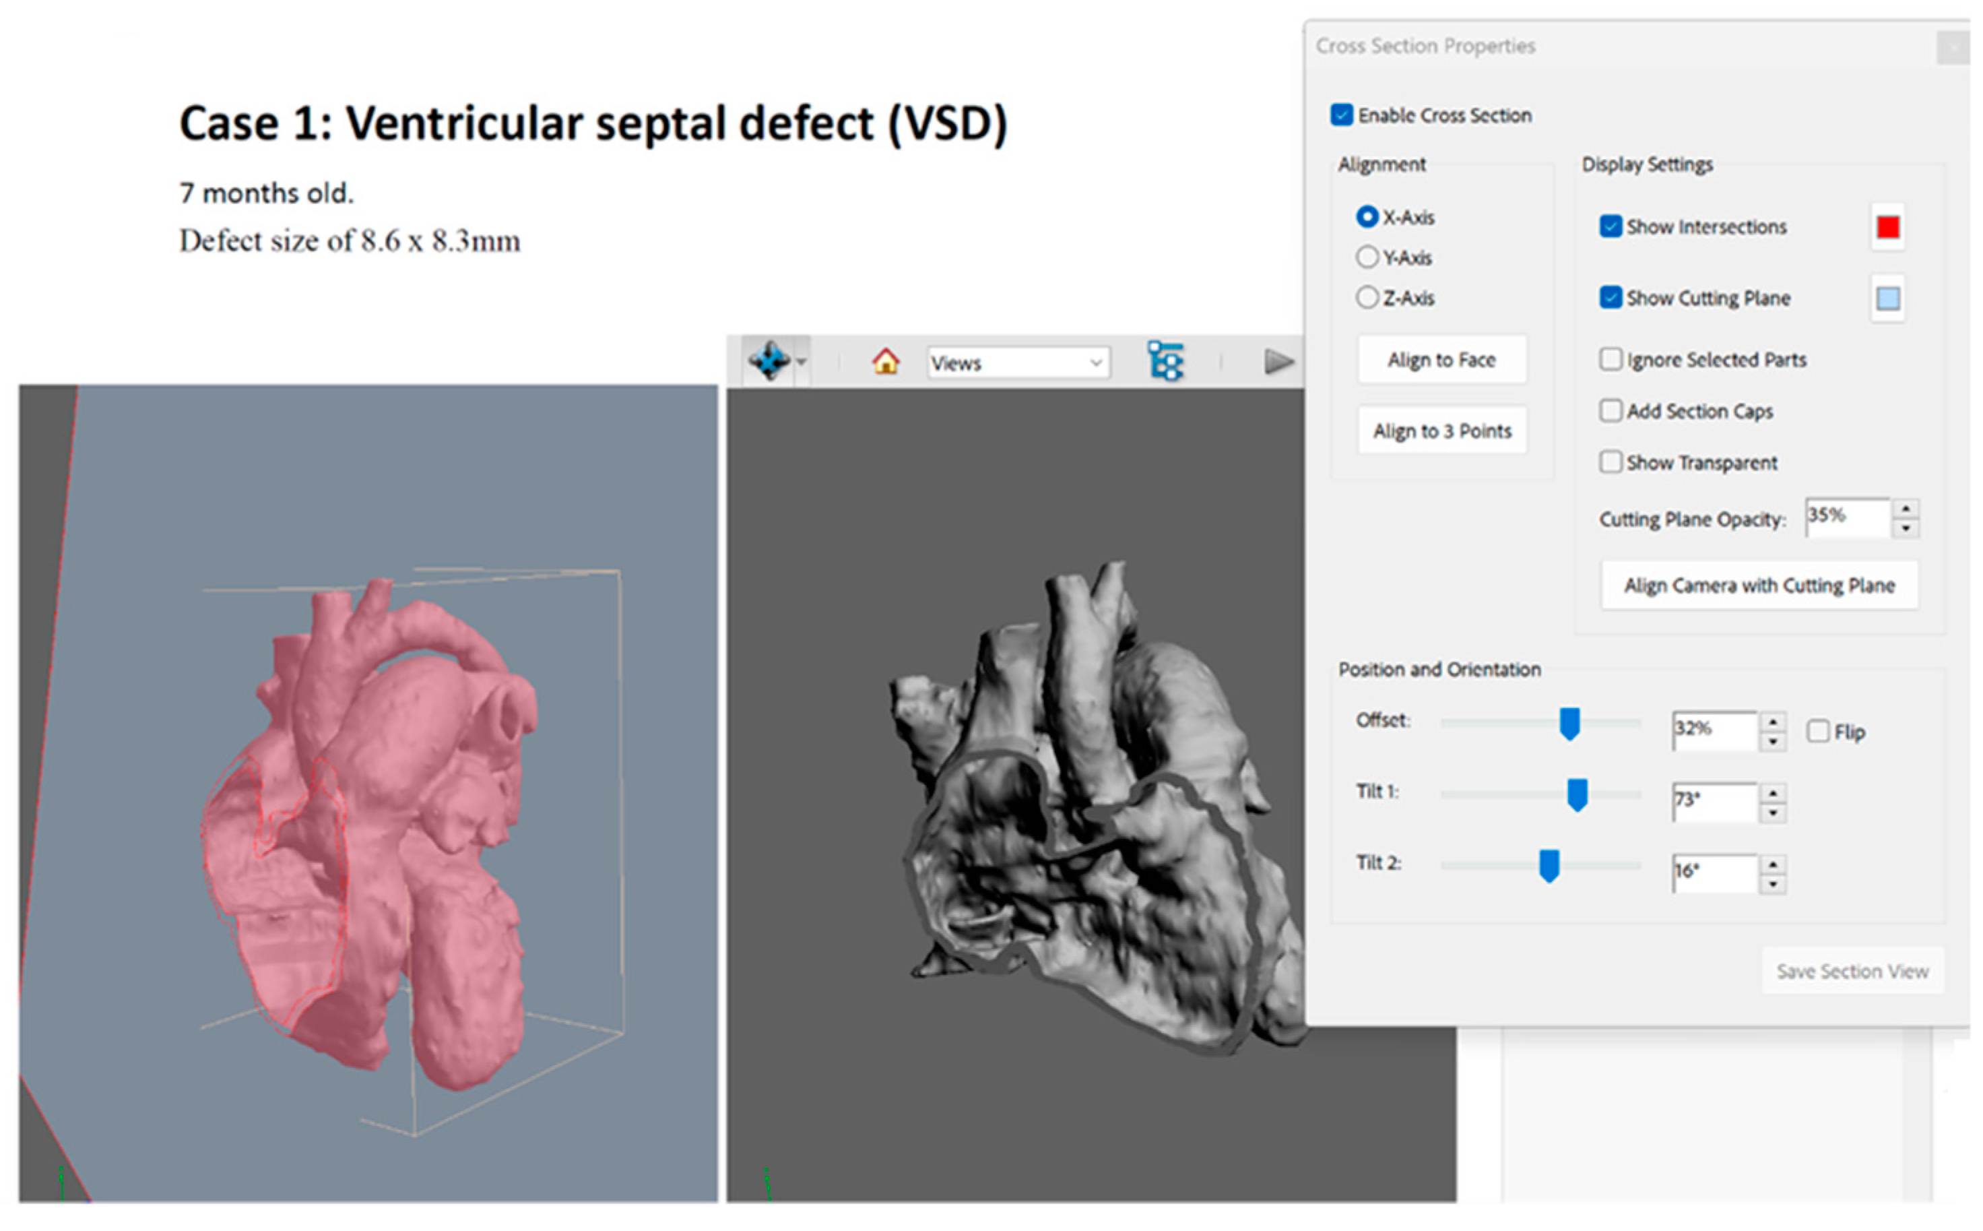Screen dimensions: 1983x1231
Task: Expand the Views dropdown
Action: [1095, 362]
